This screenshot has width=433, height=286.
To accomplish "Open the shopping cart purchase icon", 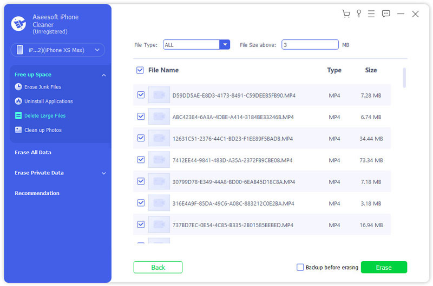I will [x=346, y=13].
